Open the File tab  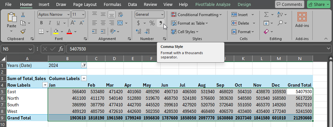8,4
